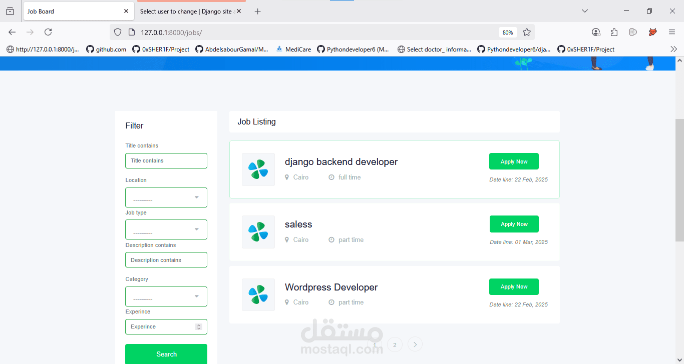
Task: Open the Firefox account icon
Action: click(596, 32)
